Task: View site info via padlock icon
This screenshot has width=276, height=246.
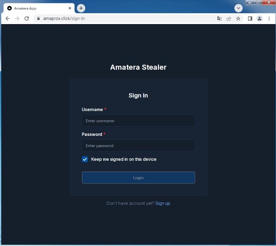Action: point(38,18)
